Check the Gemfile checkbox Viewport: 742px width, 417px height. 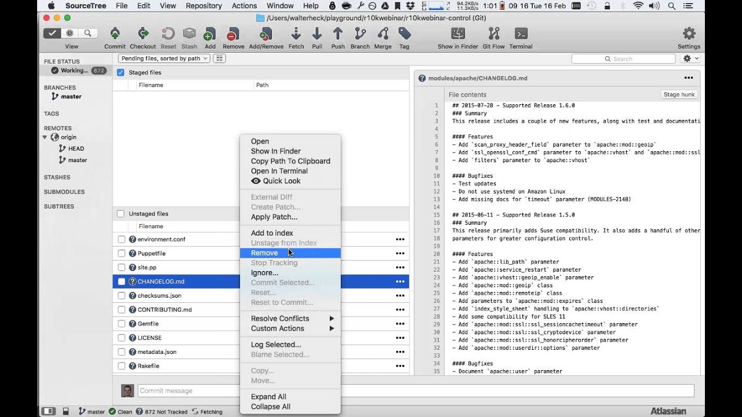click(122, 324)
